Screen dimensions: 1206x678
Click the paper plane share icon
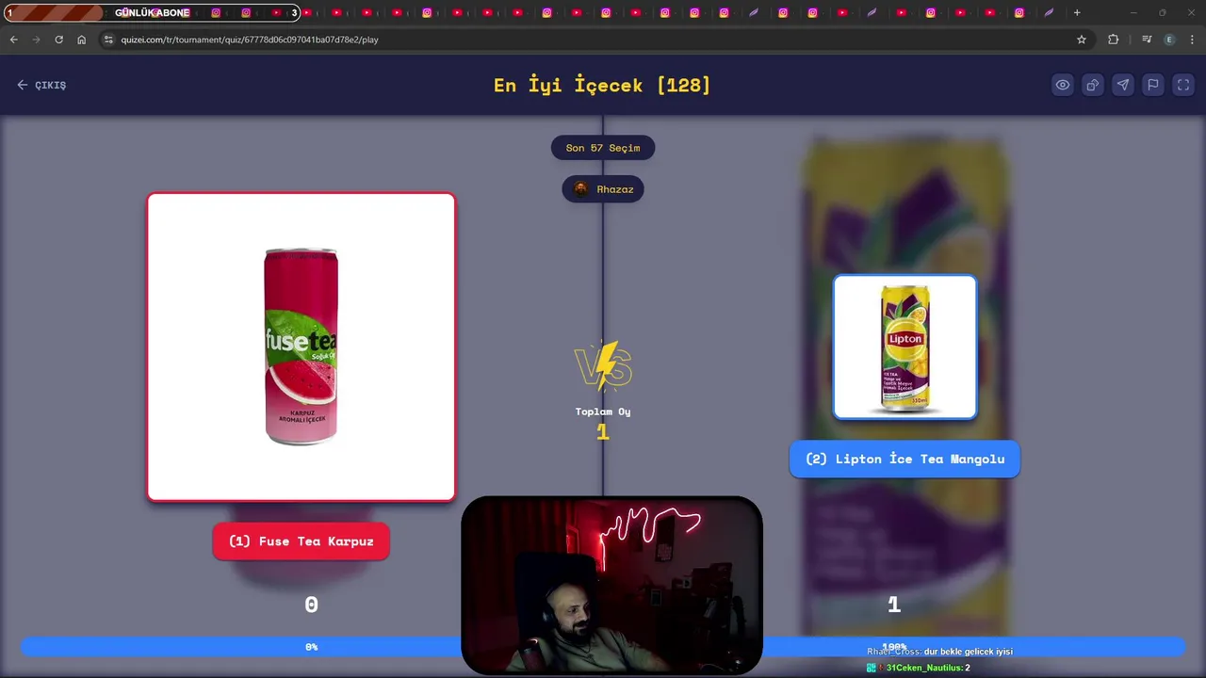pos(1123,85)
